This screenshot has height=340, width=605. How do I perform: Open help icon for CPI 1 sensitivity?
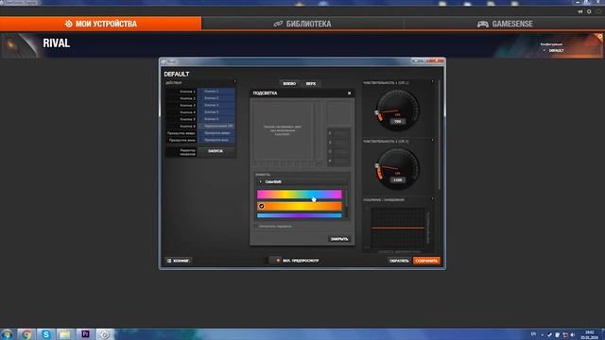tap(433, 82)
